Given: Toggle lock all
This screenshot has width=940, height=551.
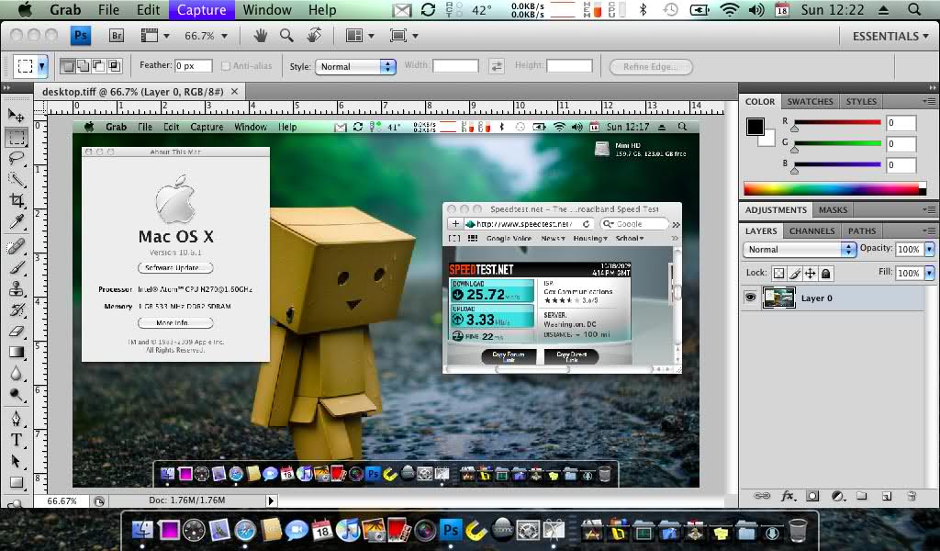Looking at the screenshot, I should tap(825, 274).
